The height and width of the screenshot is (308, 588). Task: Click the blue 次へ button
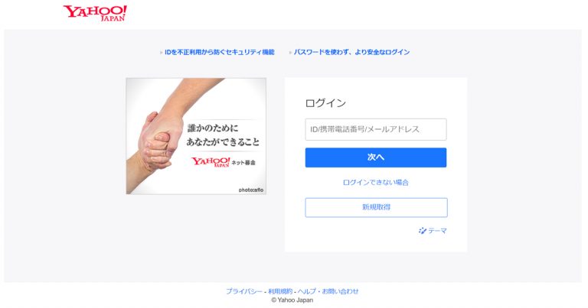376,157
